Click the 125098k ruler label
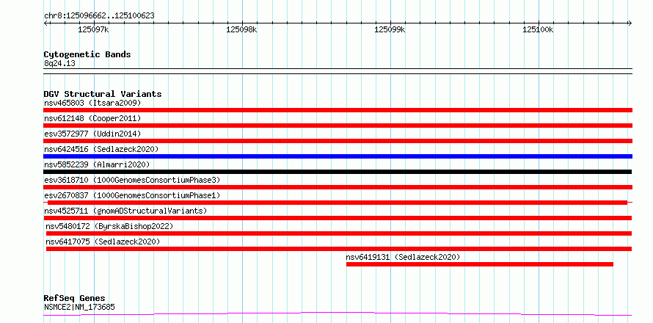Screen dimensions: 653x323 click(241, 29)
